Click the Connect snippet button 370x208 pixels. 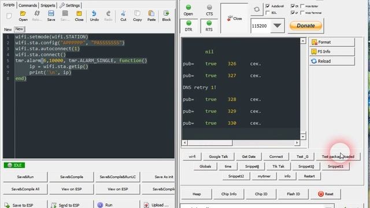point(276,157)
